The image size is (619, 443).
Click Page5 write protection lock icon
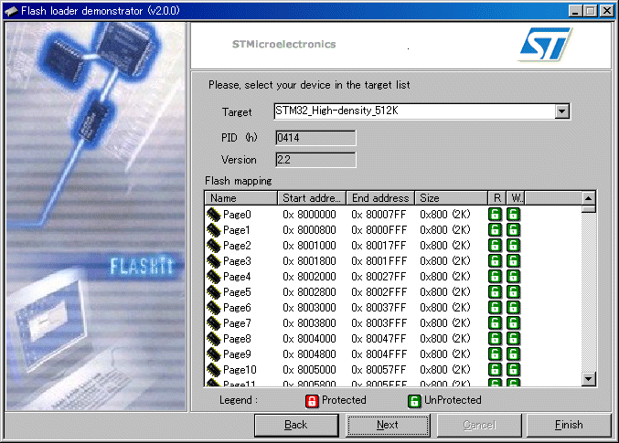[x=513, y=292]
